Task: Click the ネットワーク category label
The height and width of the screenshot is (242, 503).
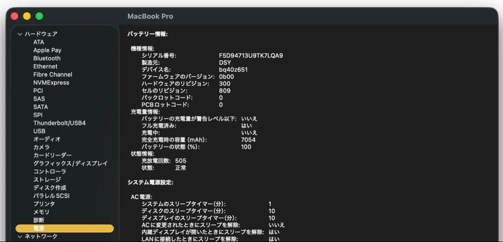Action: 41,236
